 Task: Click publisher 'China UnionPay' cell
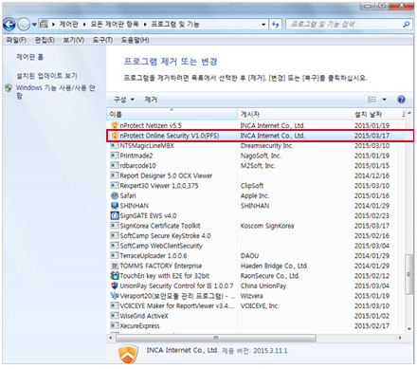tap(263, 286)
